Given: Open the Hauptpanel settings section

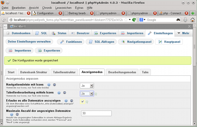Looking at the screenshot, I should click(x=169, y=42).
